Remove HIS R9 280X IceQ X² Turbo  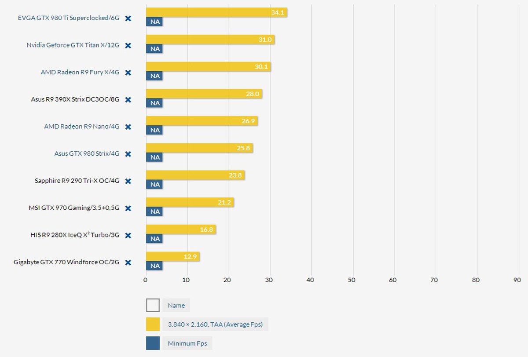128,235
